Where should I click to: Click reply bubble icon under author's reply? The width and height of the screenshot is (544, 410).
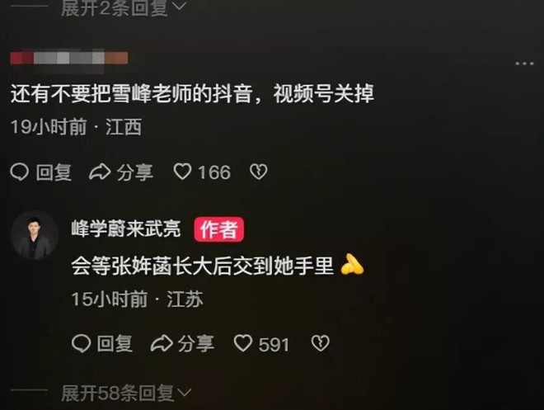tap(81, 343)
